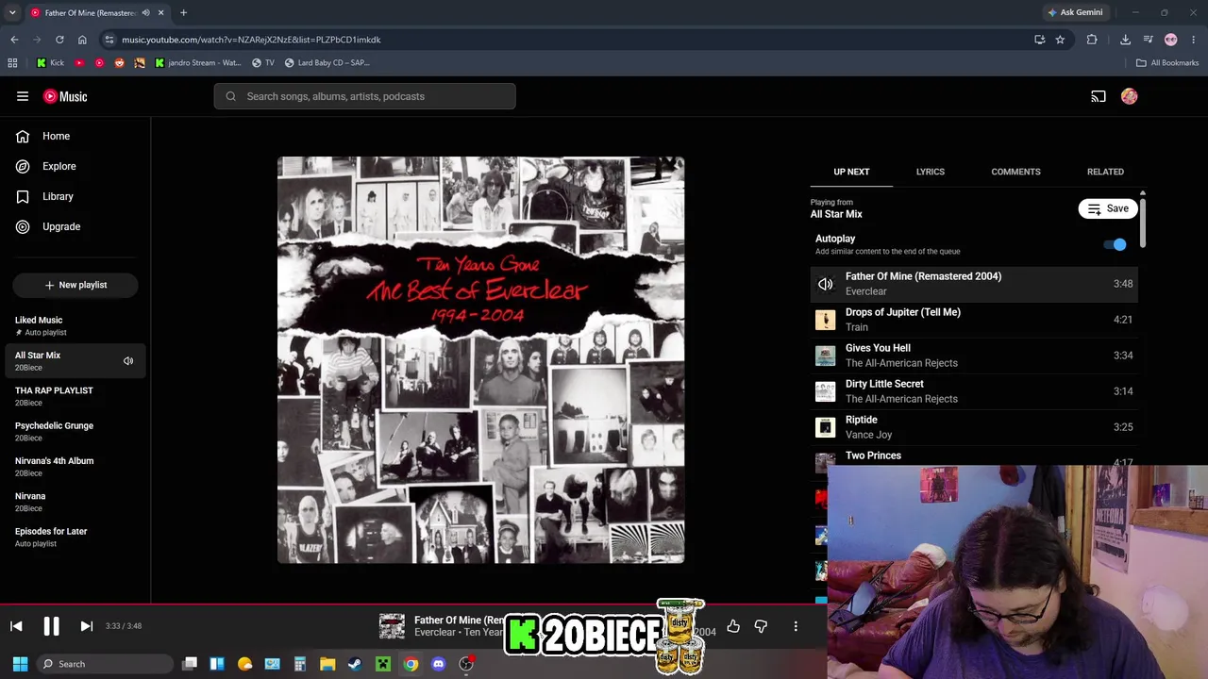View site information icon in address bar
Viewport: 1208px width, 679px height.
click(x=109, y=40)
